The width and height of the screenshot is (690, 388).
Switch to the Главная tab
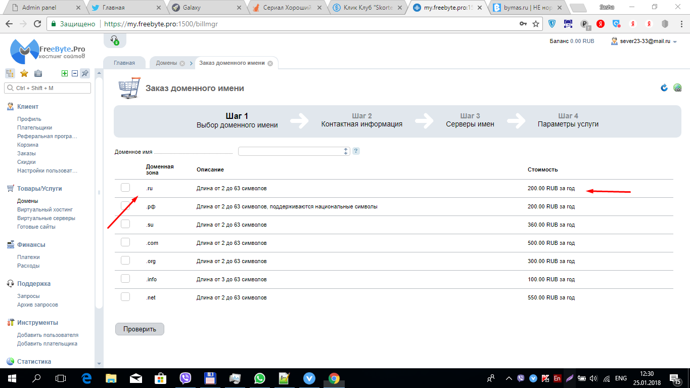(x=124, y=63)
